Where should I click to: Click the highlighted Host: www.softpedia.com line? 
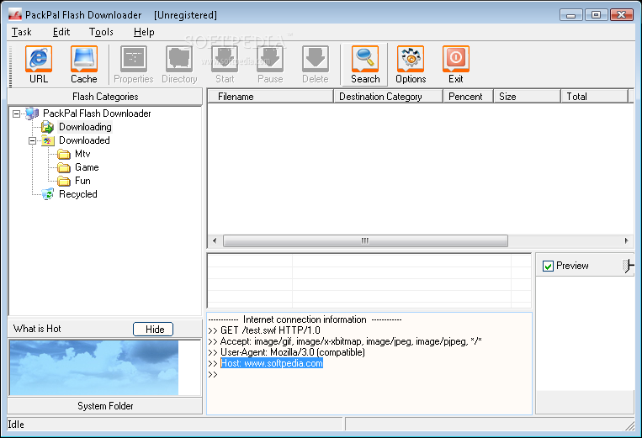tap(272, 363)
